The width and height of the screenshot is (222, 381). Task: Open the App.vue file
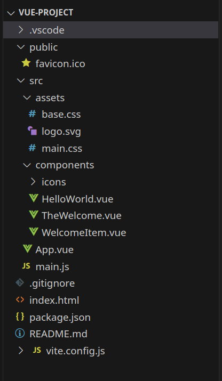(x=54, y=249)
